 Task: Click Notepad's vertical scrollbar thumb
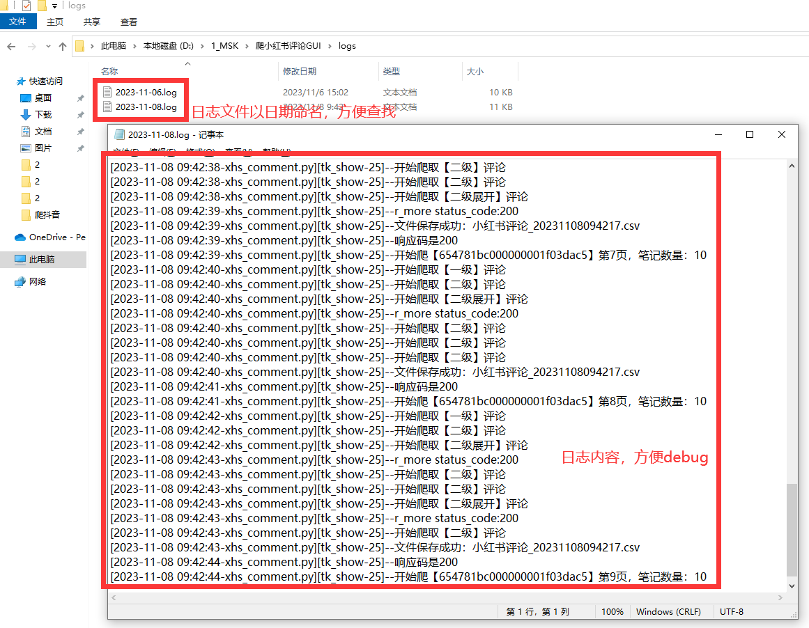click(x=790, y=529)
